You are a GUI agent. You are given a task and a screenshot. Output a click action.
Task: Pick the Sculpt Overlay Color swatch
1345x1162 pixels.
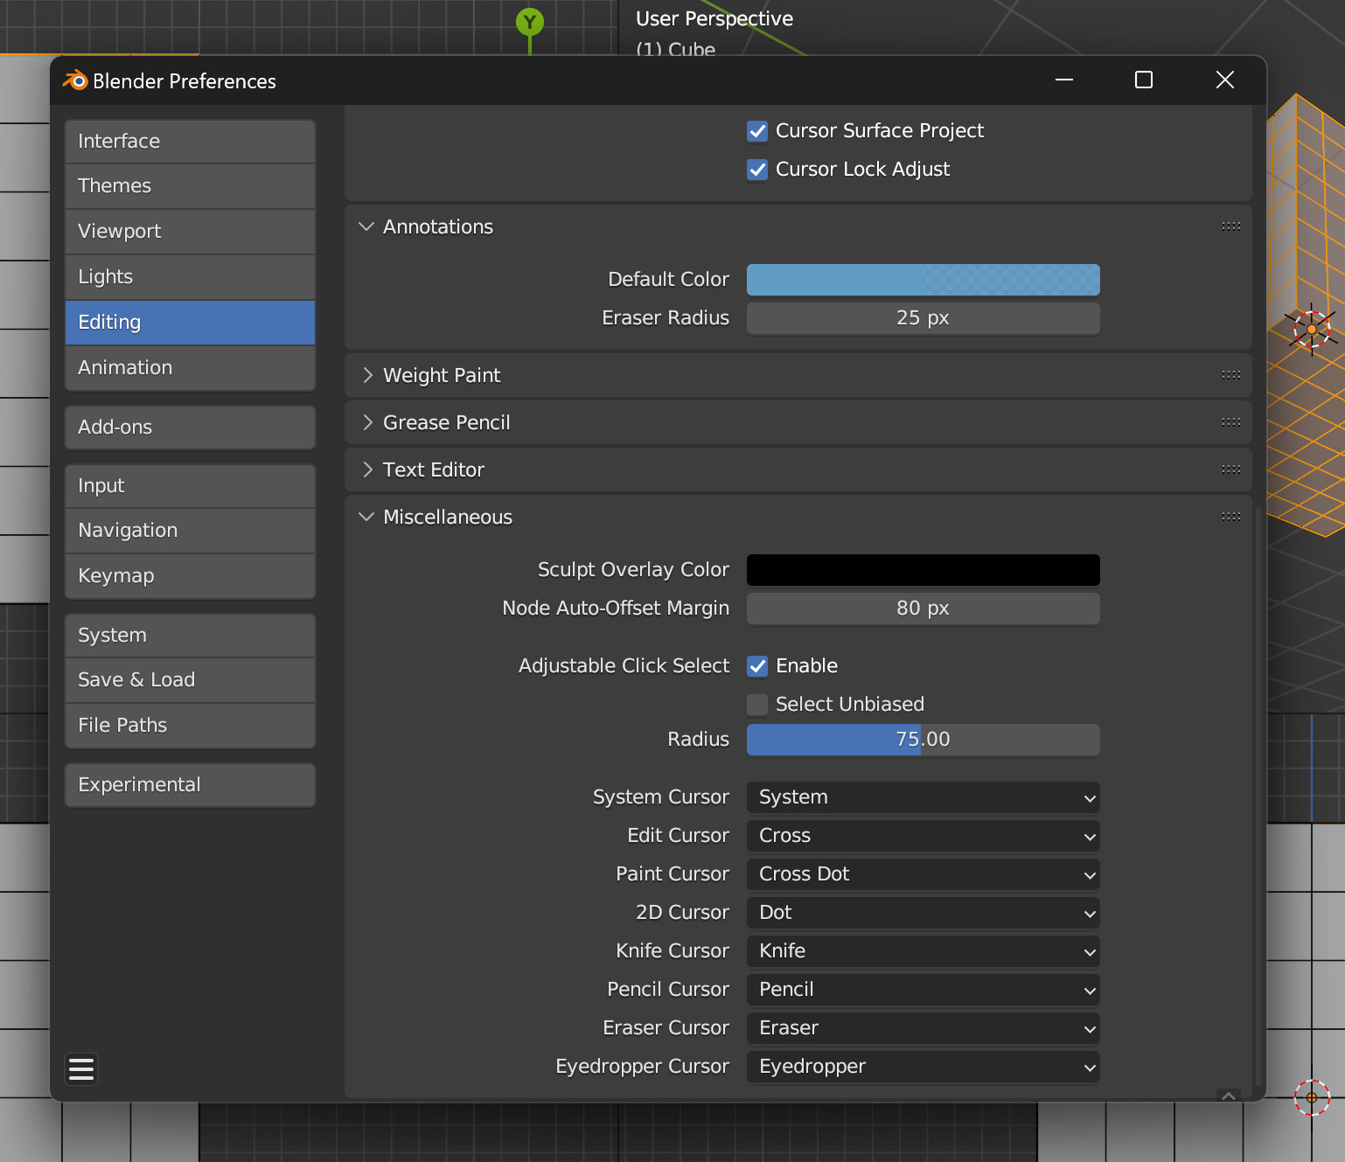click(923, 570)
